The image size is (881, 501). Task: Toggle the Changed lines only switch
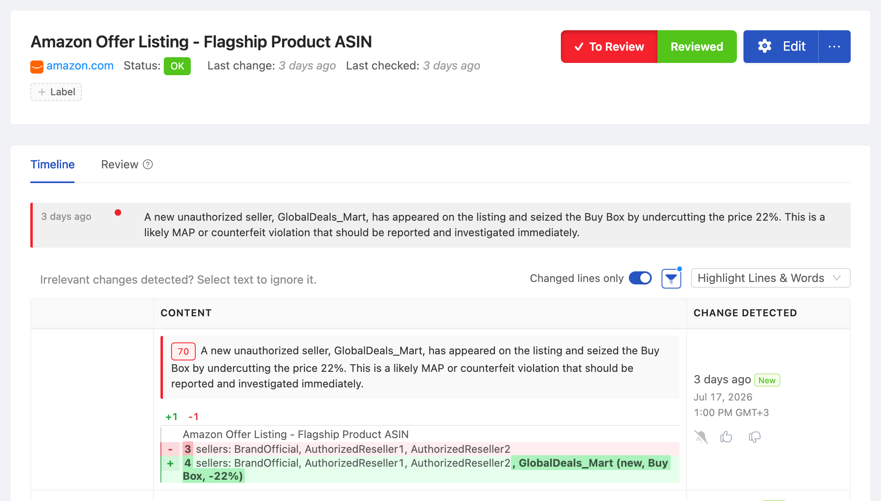640,278
